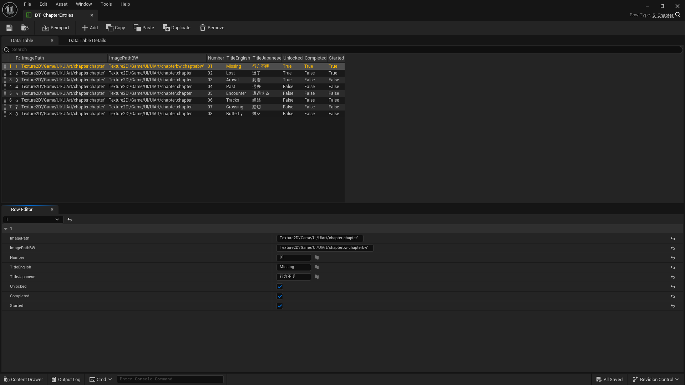Click the console command input field
The width and height of the screenshot is (685, 385).
point(170,379)
